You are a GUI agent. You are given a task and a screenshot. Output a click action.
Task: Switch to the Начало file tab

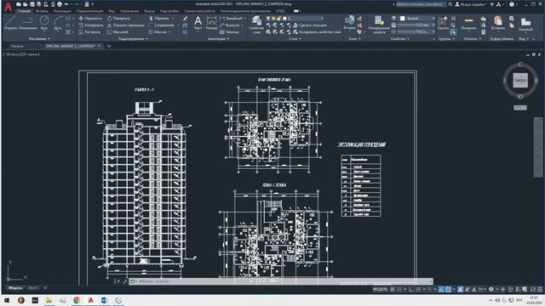[x=17, y=46]
